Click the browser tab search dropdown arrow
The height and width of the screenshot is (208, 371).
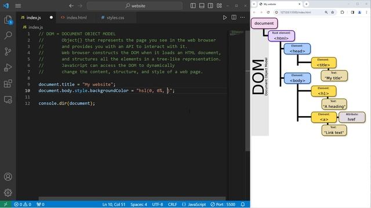[254, 4]
